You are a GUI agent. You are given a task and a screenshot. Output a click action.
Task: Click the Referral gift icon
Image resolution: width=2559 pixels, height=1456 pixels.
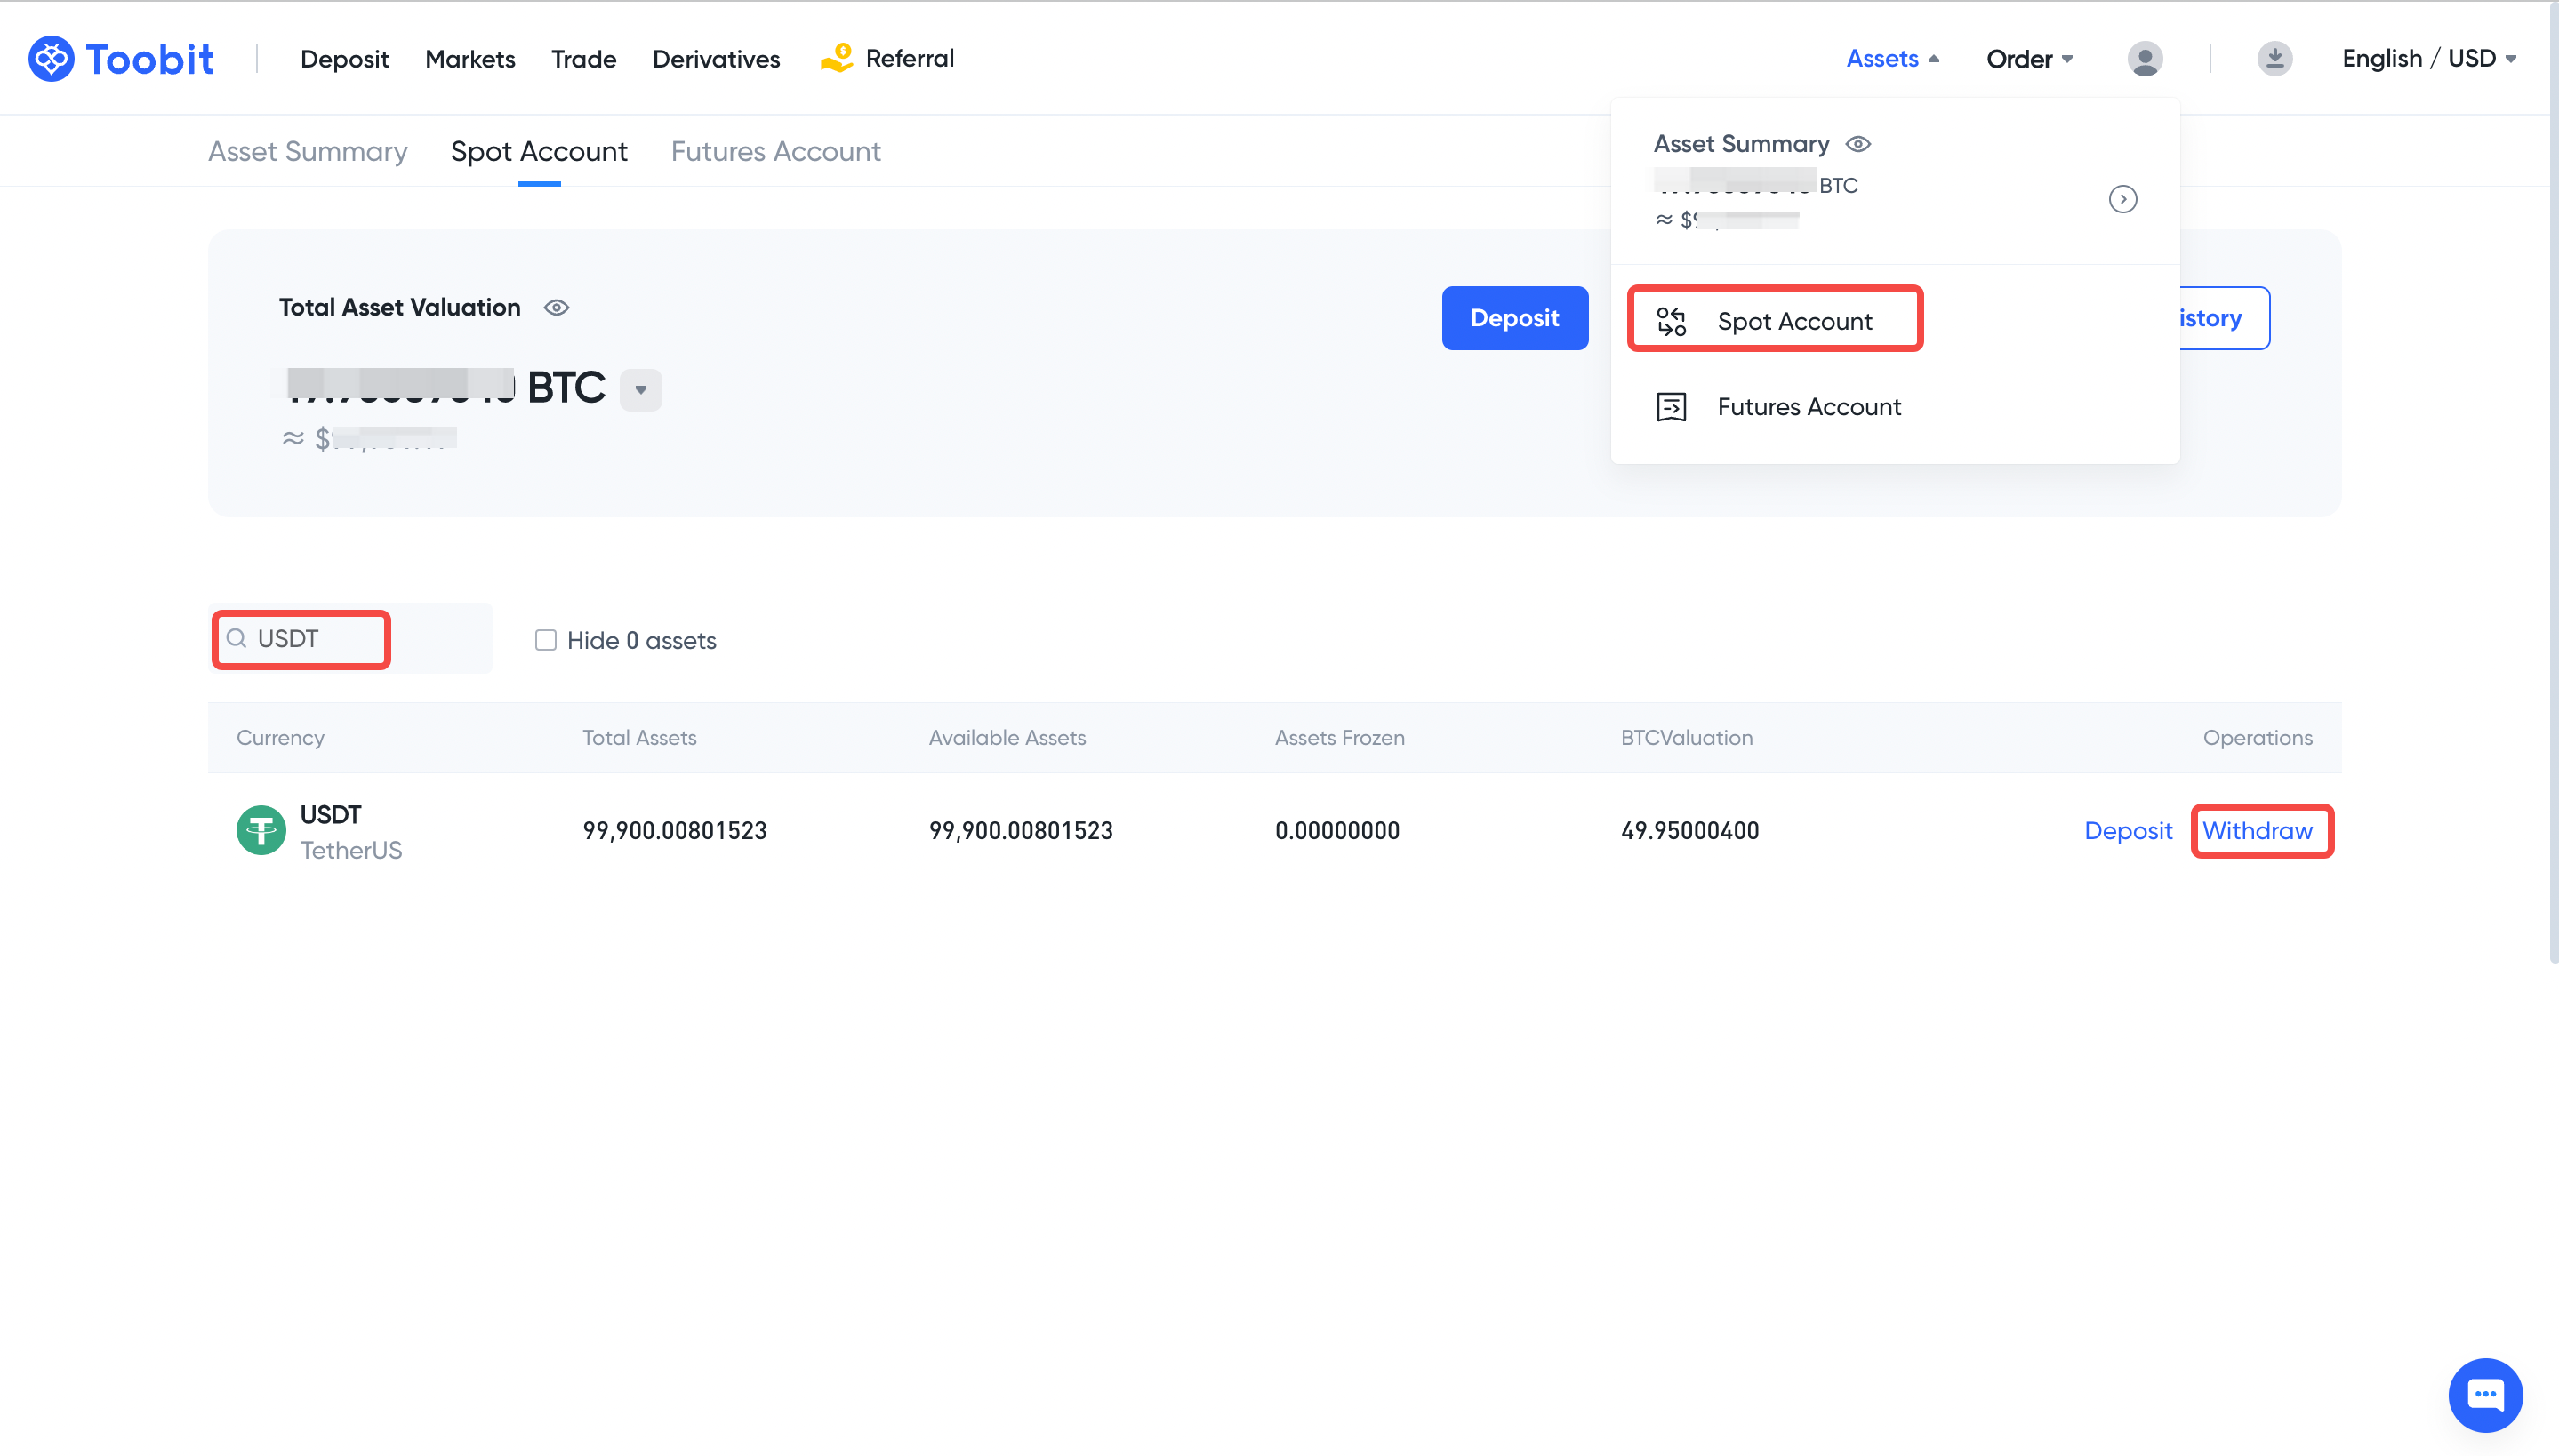[x=836, y=58]
